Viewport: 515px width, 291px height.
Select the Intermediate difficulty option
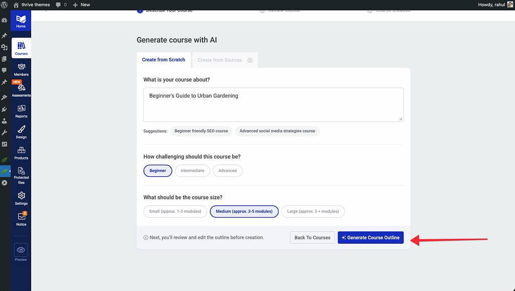192,171
